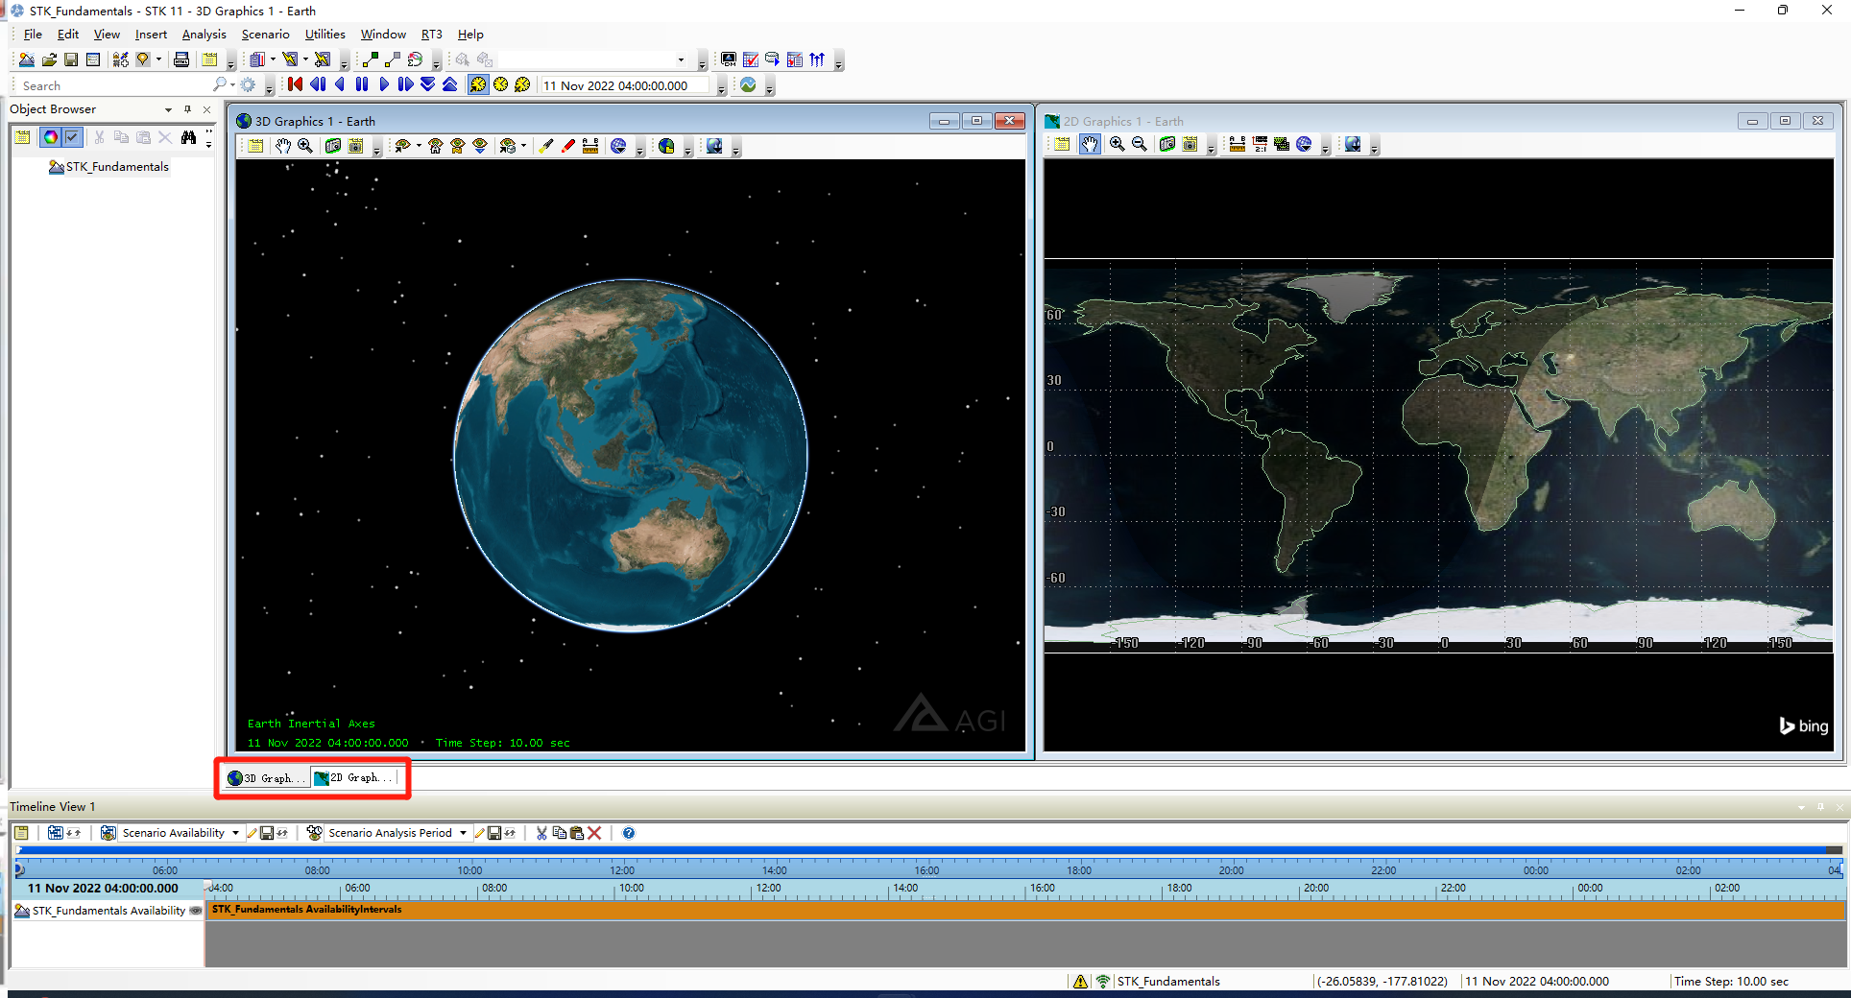
Task: Pick the red Pencil annotation tool
Action: pyautogui.click(x=567, y=146)
